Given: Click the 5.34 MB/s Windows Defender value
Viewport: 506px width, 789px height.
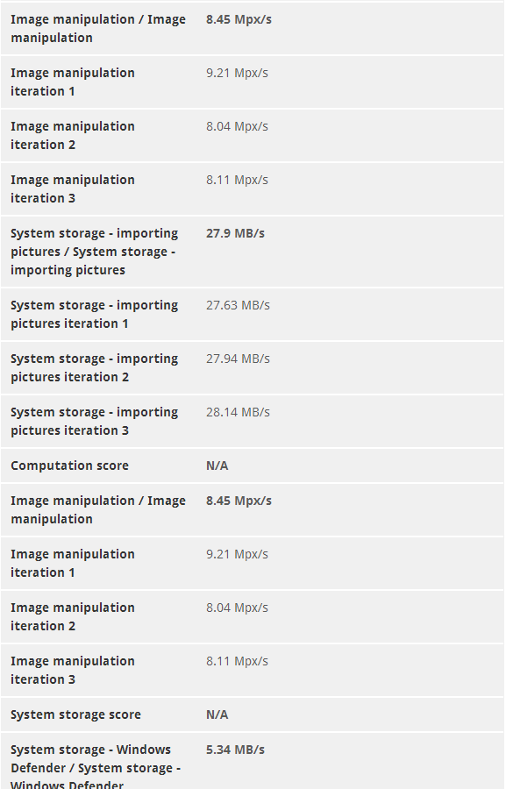Looking at the screenshot, I should pyautogui.click(x=235, y=750).
